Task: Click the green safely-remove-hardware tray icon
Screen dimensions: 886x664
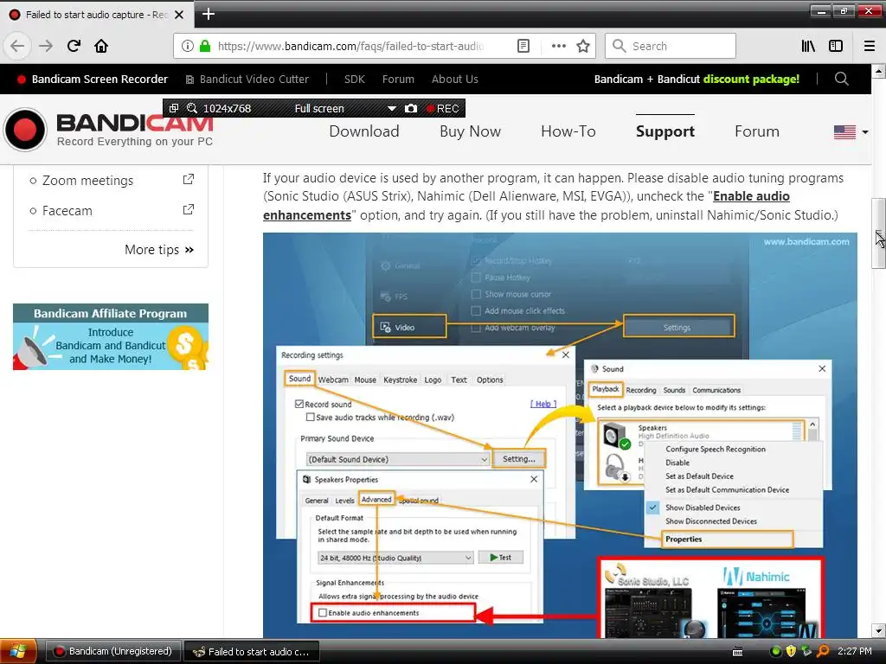Action: pyautogui.click(x=806, y=651)
